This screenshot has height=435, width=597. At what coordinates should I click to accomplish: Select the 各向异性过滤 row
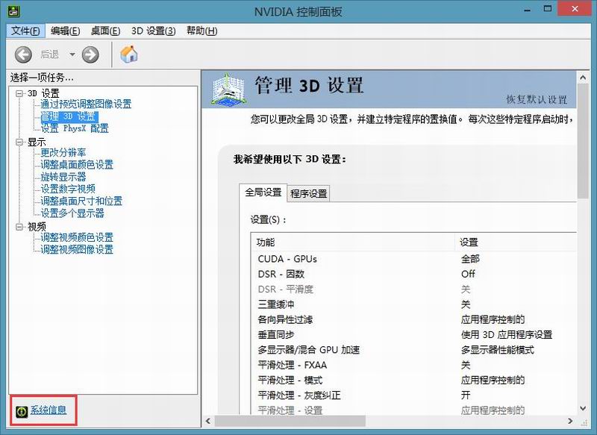(x=413, y=319)
